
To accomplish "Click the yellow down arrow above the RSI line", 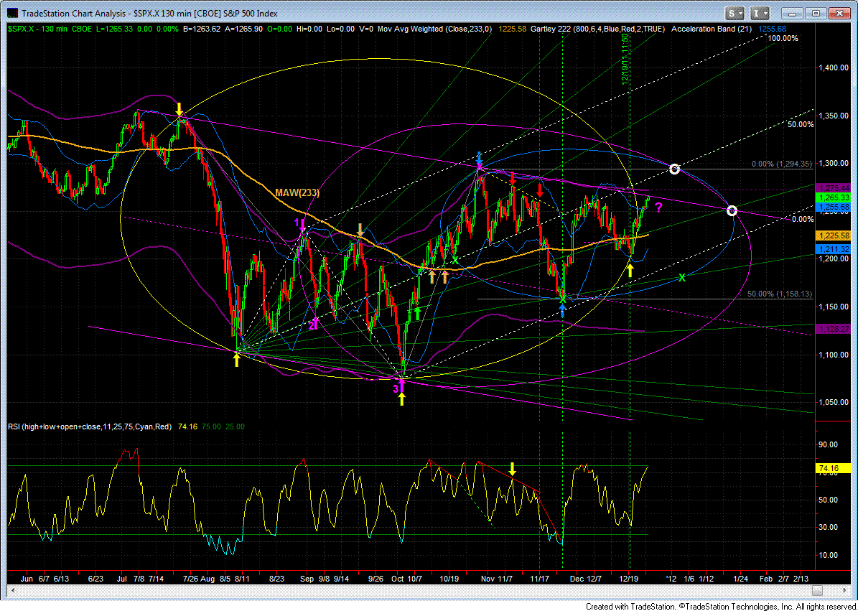I will pyautogui.click(x=512, y=468).
